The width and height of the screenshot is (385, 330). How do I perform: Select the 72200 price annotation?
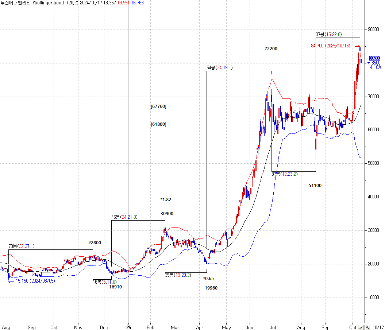271,49
